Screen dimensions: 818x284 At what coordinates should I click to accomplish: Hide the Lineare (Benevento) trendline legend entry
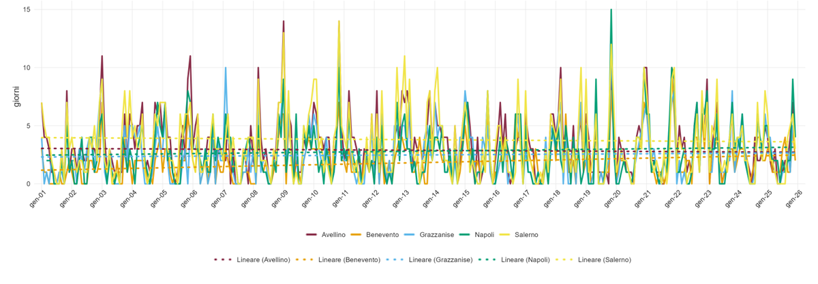pyautogui.click(x=338, y=260)
